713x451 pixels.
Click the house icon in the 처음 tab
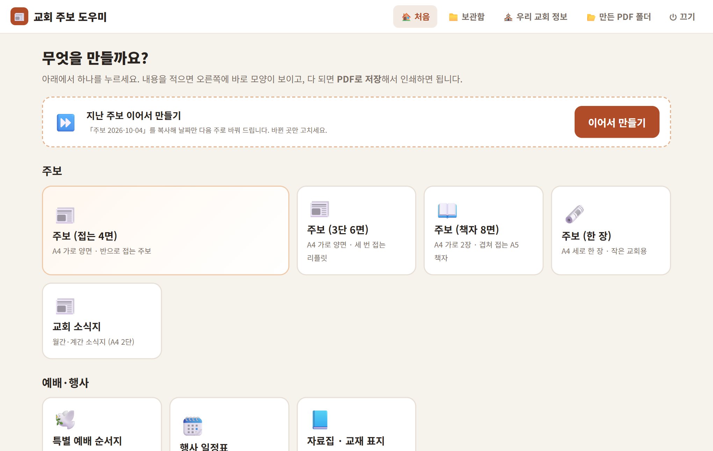406,17
